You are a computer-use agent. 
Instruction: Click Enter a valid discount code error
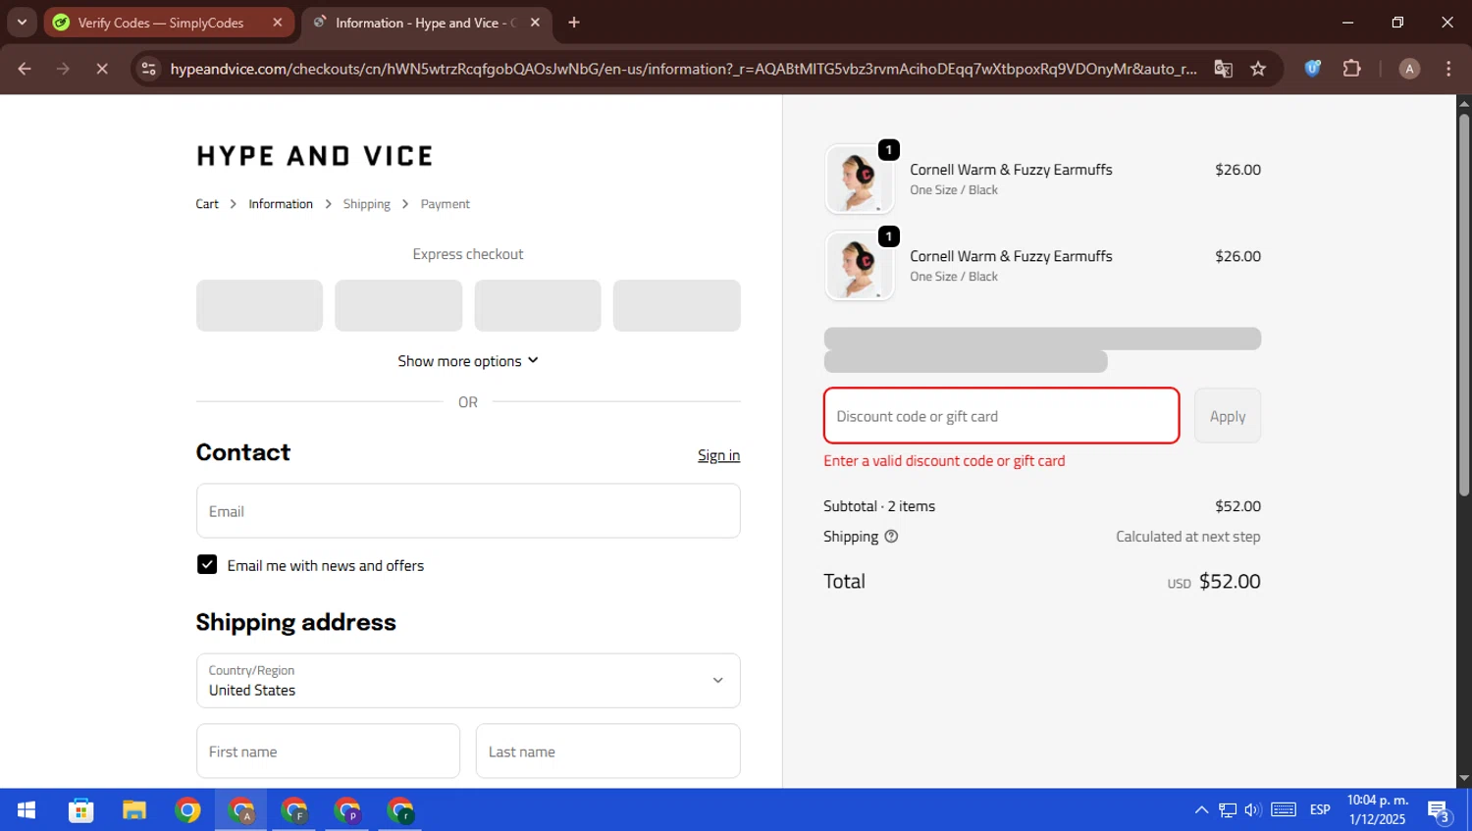944,461
